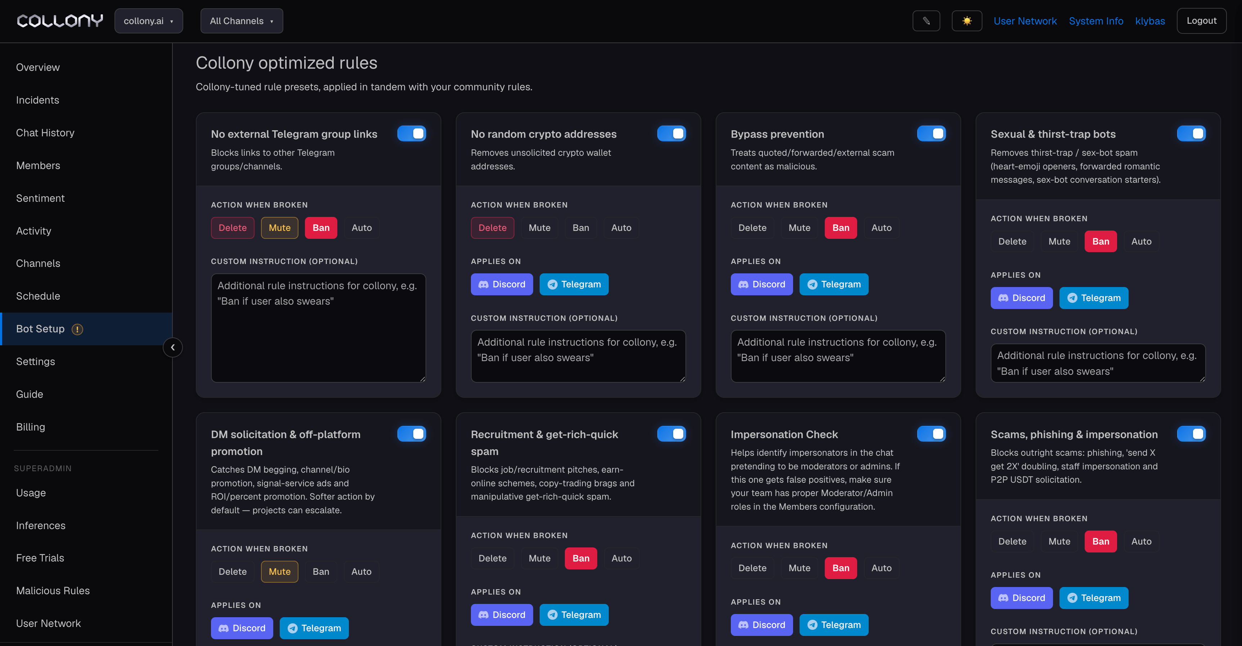Viewport: 1242px width, 646px height.
Task: Select Mute for Telegram group links rule
Action: coord(280,228)
